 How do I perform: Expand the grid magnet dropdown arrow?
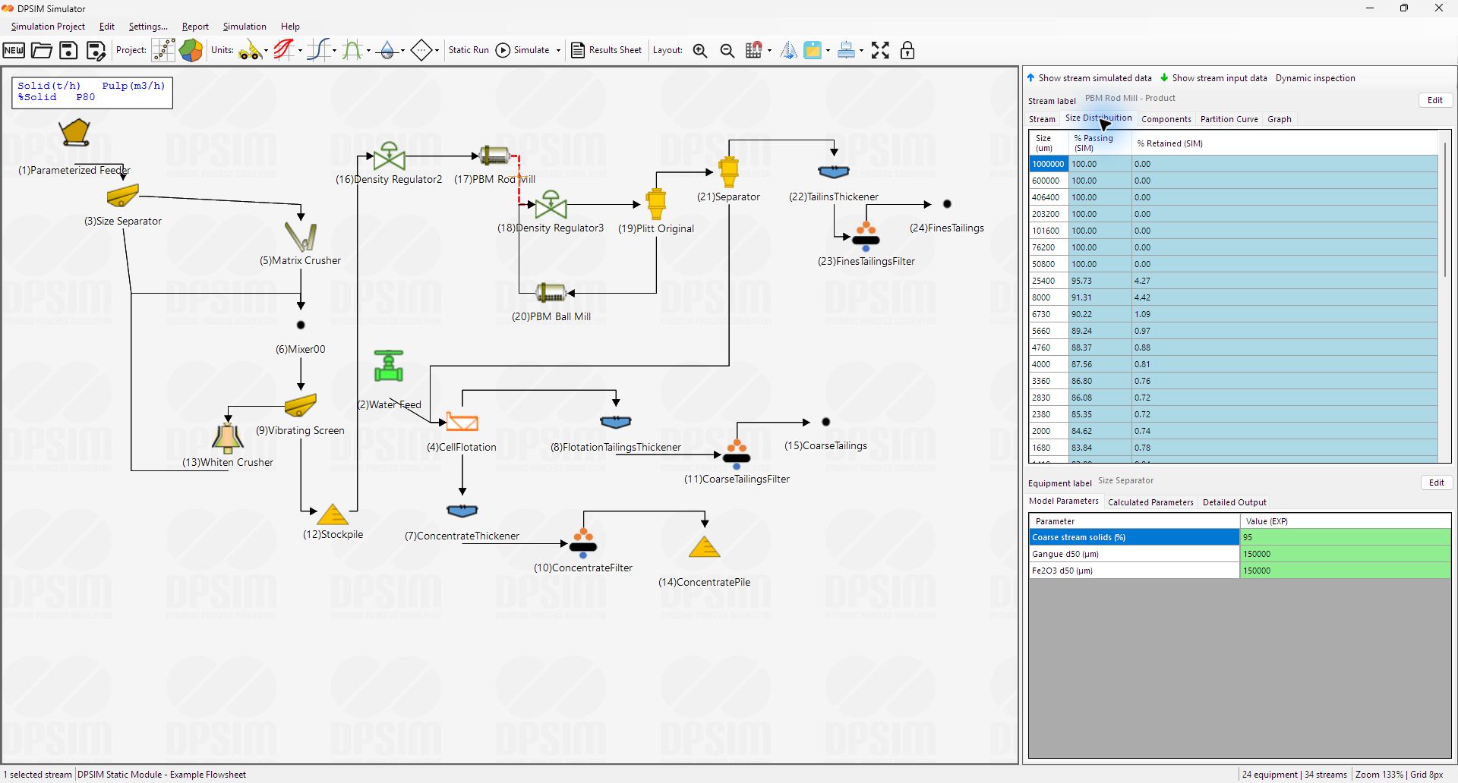pos(769,51)
